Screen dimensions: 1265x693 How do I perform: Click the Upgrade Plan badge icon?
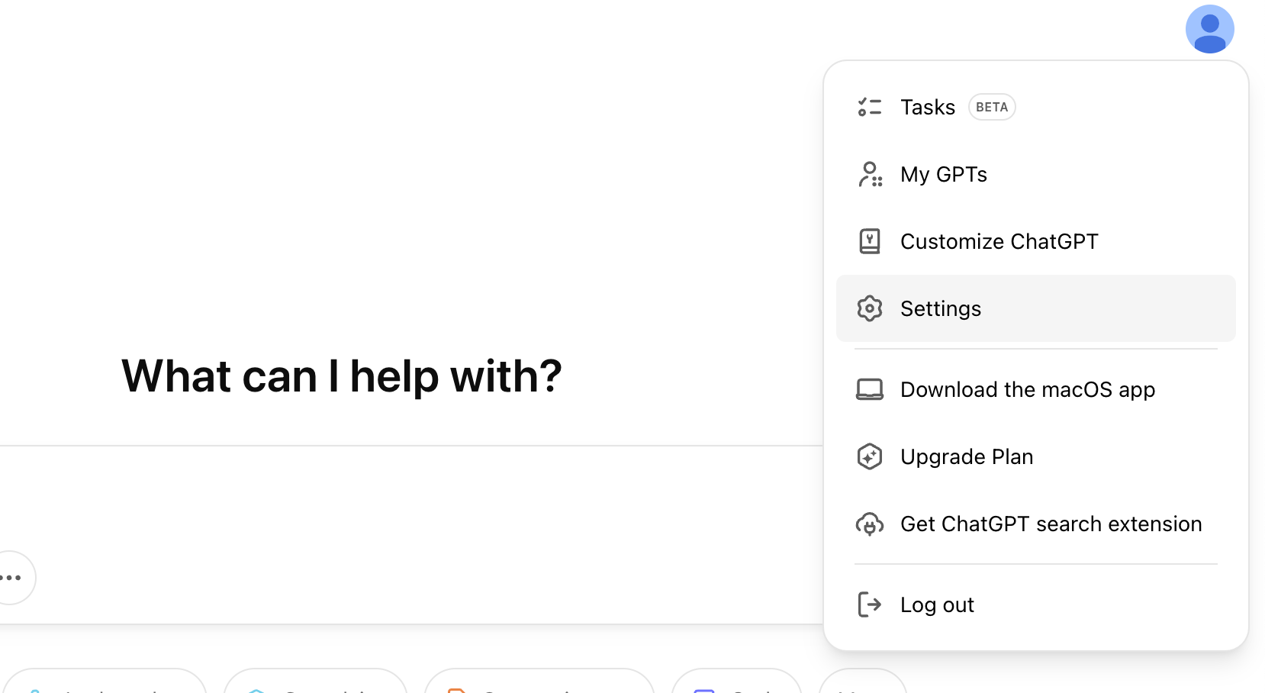click(x=869, y=456)
